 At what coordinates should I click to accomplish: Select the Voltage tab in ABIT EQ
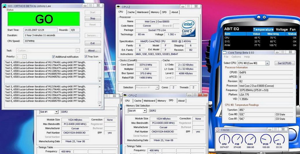click(x=282, y=29)
